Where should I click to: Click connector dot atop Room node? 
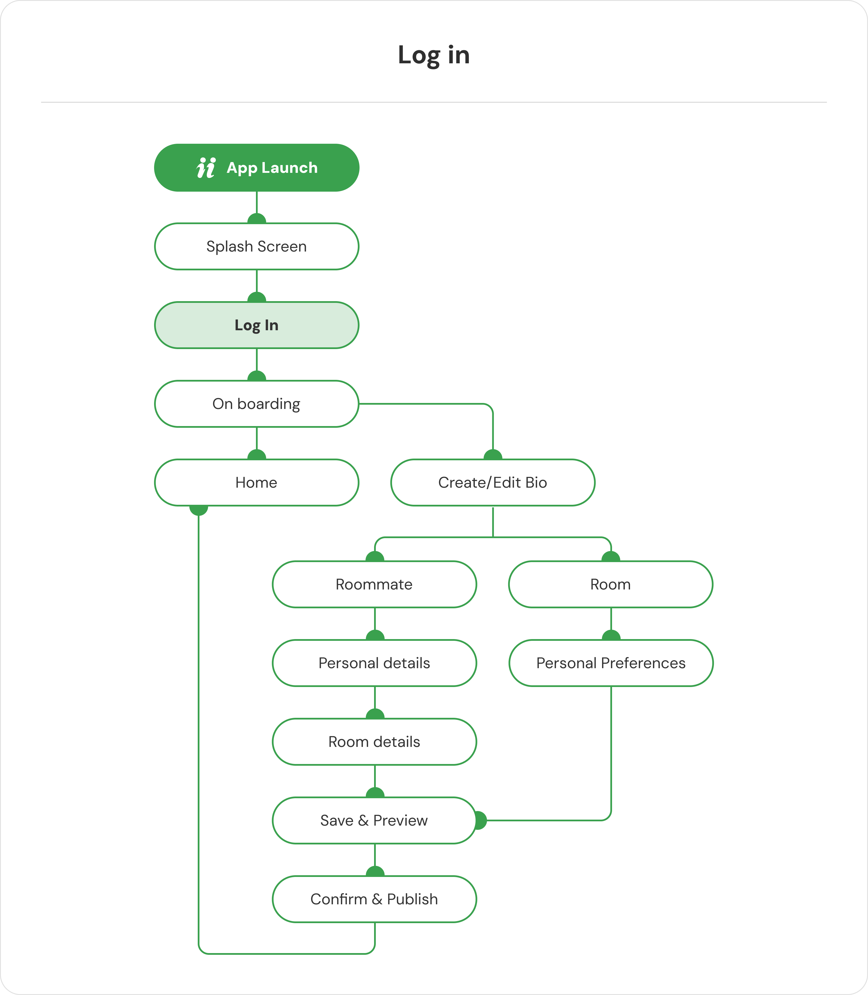click(610, 557)
